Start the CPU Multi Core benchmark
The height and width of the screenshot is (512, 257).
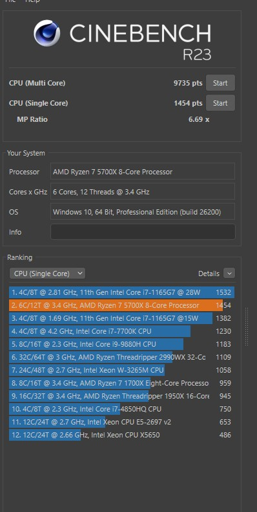pos(220,83)
